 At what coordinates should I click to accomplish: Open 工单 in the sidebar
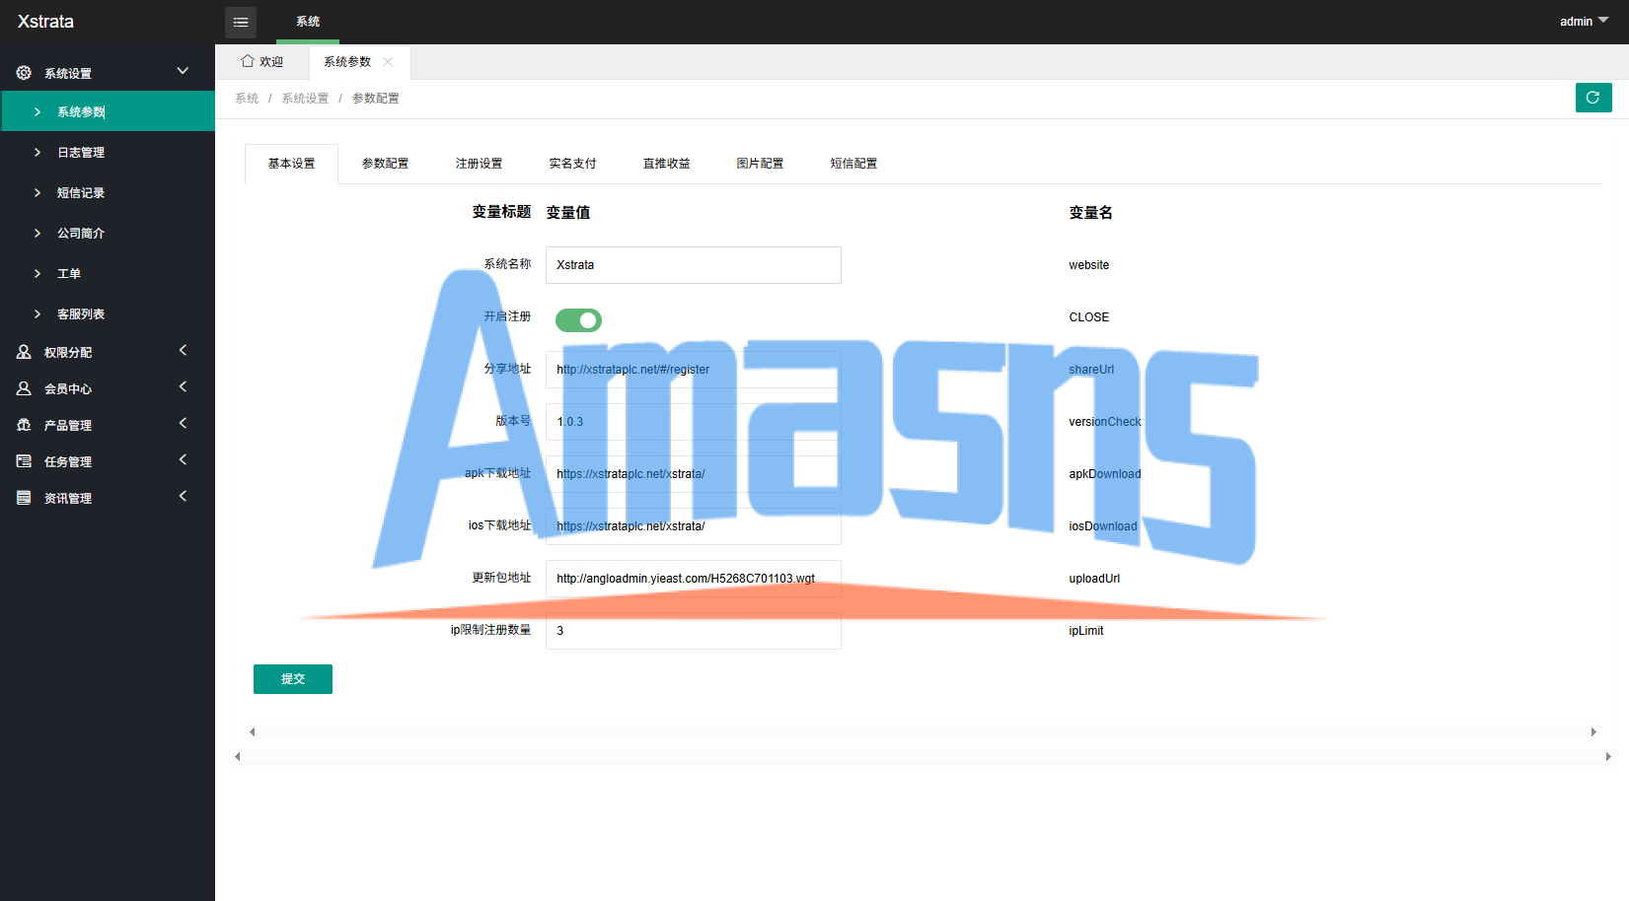click(x=108, y=274)
